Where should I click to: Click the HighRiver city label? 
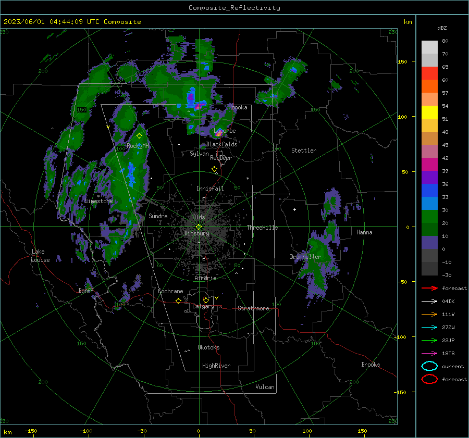point(216,366)
